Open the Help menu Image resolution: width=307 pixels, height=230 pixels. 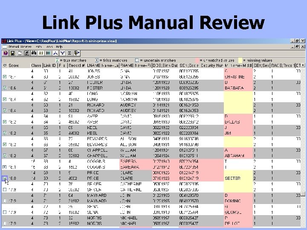coord(59,47)
